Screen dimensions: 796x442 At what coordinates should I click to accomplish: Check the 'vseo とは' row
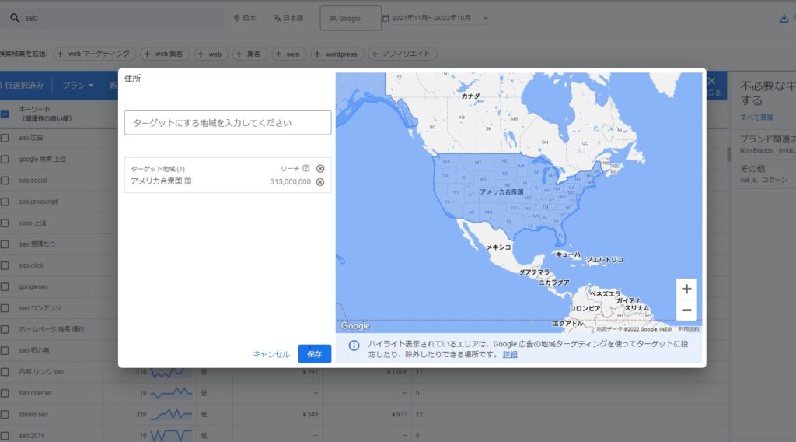coord(5,223)
